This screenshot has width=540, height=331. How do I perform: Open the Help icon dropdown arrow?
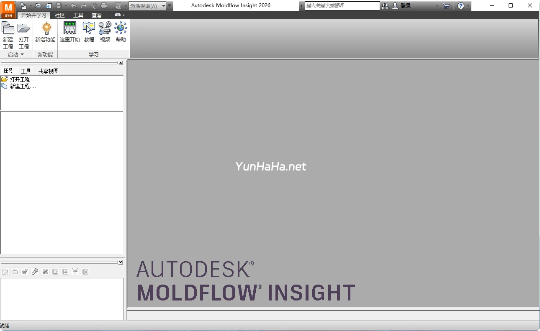click(468, 6)
